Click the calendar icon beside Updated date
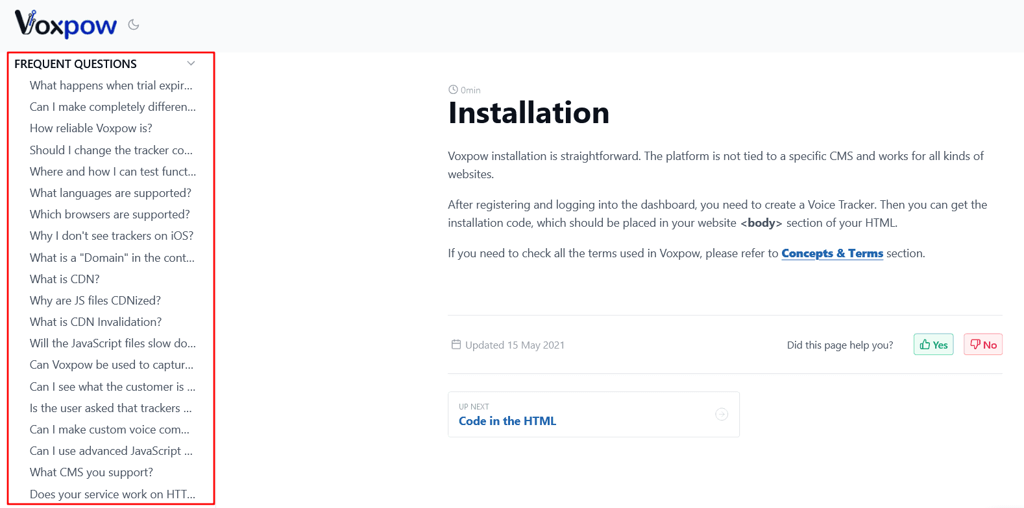This screenshot has height=508, width=1024. point(456,345)
